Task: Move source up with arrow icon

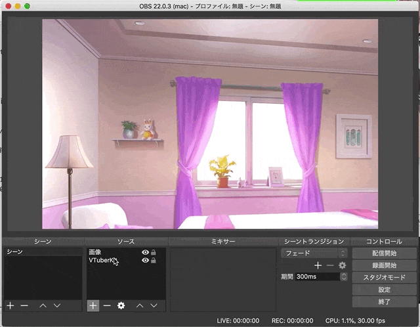Action: [140, 305]
